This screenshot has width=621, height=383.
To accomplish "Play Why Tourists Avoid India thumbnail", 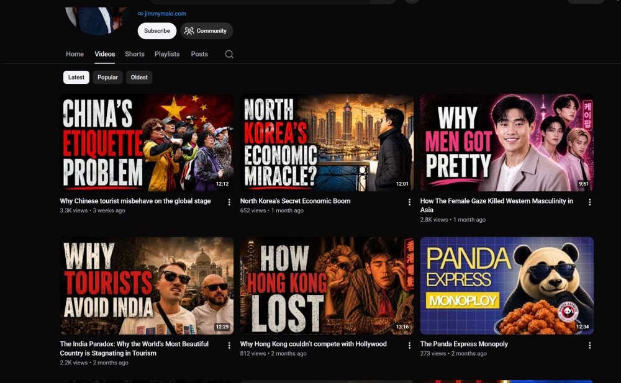I will tap(147, 286).
